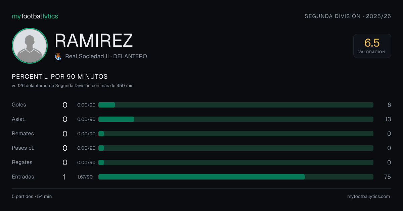Click the Remates percentile bar
Image resolution: width=403 pixels, height=211 pixels.
click(x=236, y=134)
